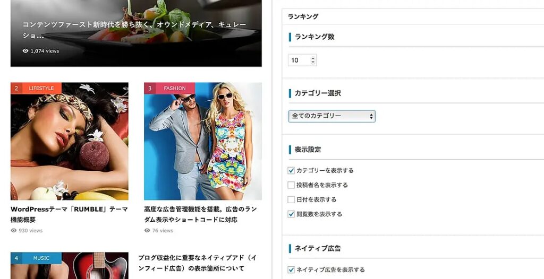Click the 930 views count
The image size is (544, 279).
point(30,231)
